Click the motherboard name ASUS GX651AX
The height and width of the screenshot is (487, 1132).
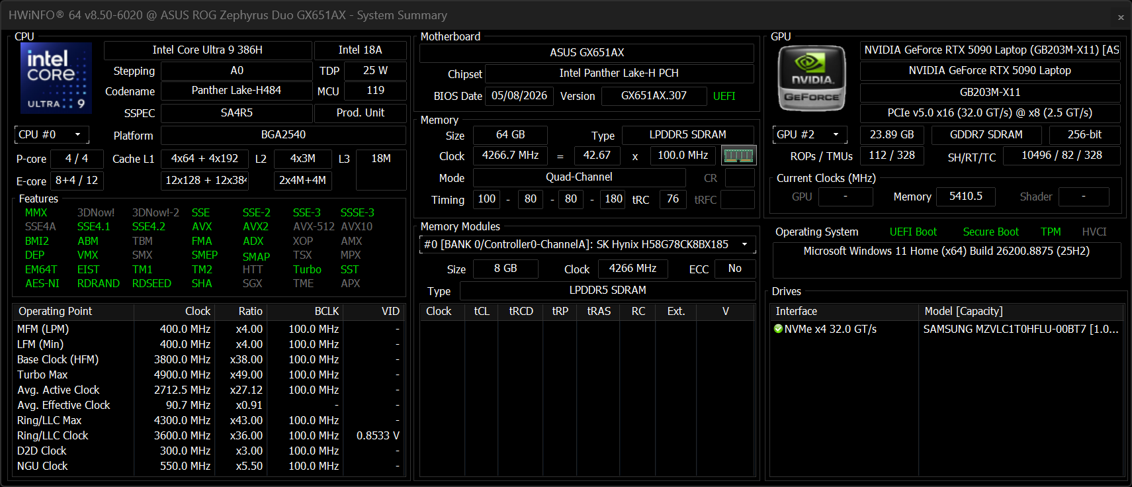click(x=587, y=53)
